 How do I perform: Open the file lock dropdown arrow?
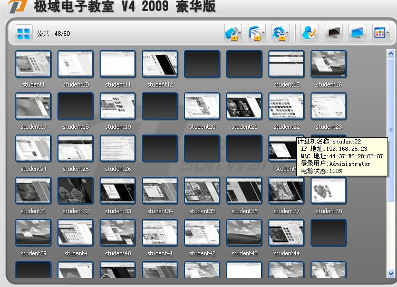point(263,33)
